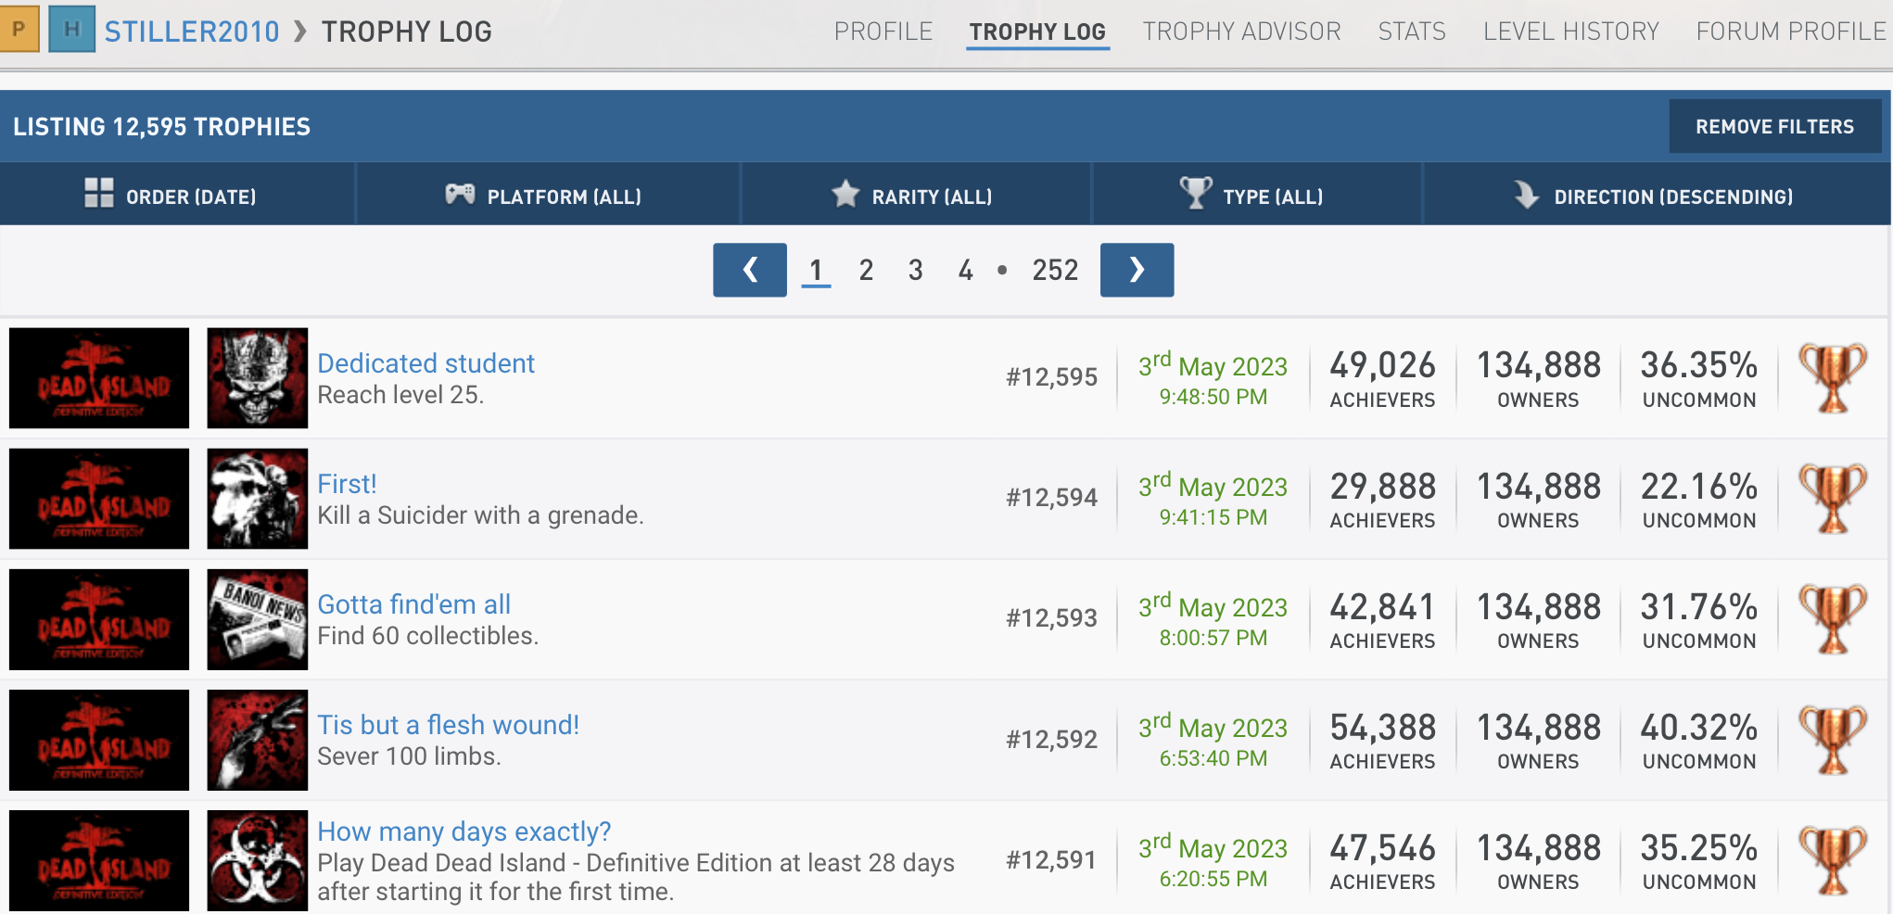
Task: Go to the next page arrow
Action: [x=1137, y=270]
